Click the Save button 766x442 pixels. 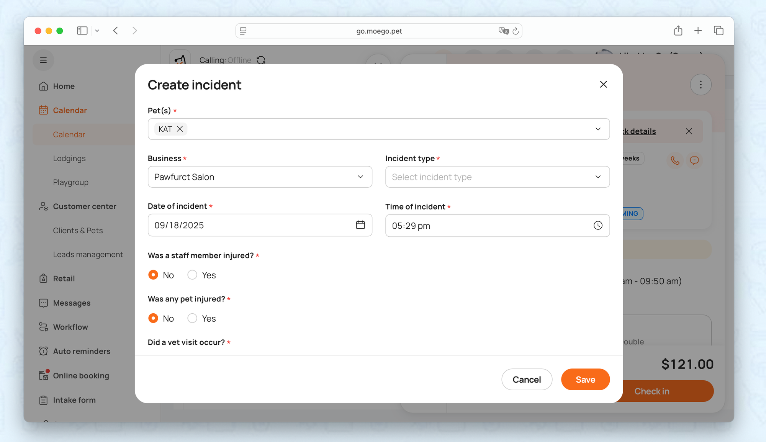coord(585,380)
